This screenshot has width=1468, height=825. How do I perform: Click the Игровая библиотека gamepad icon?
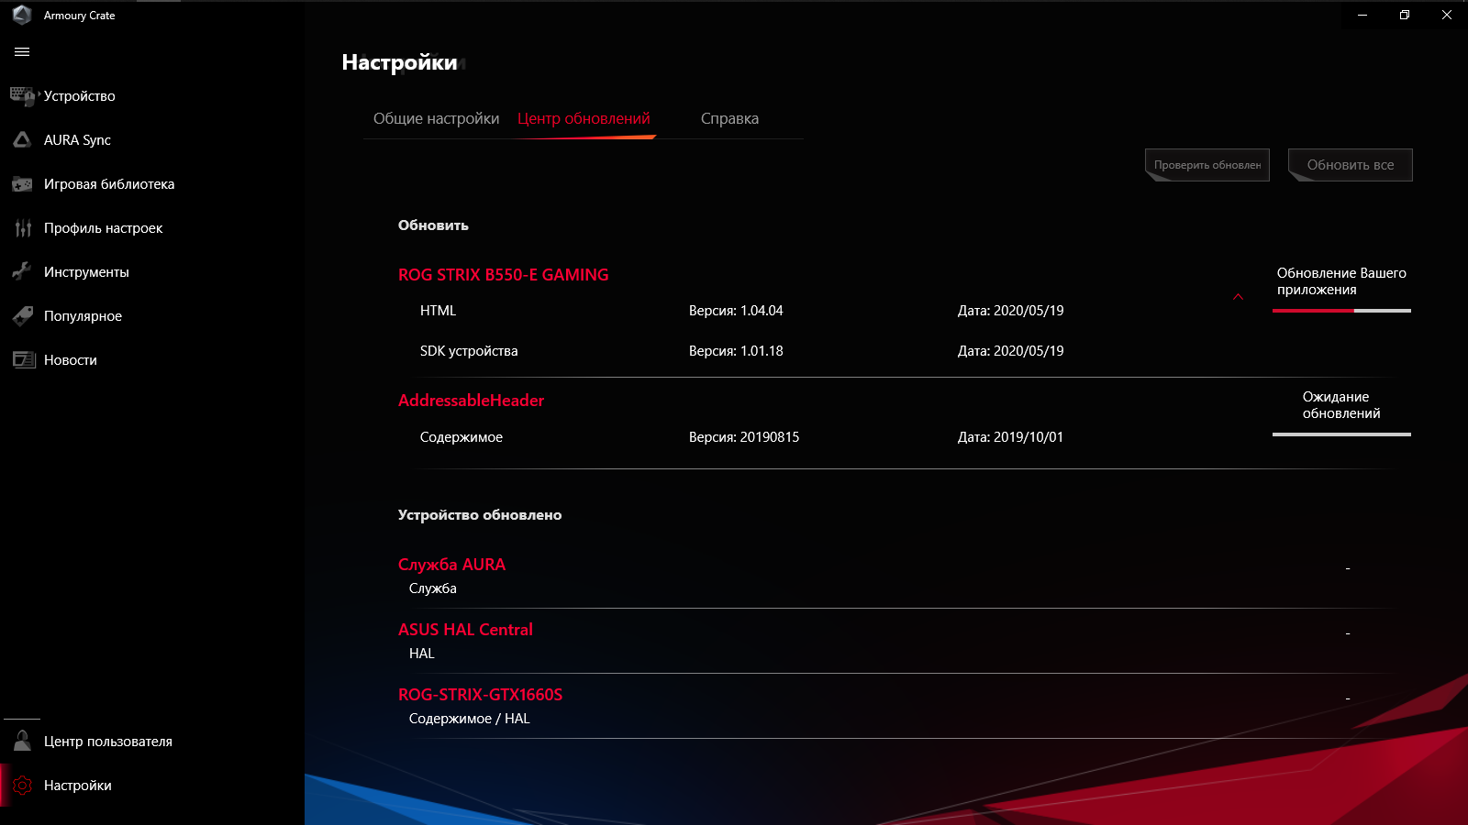coord(22,184)
